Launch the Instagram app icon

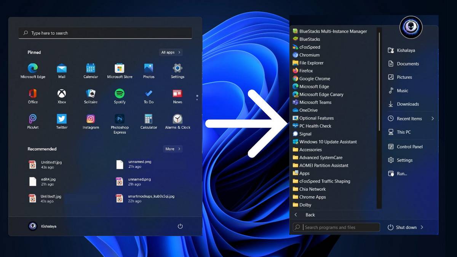click(91, 120)
